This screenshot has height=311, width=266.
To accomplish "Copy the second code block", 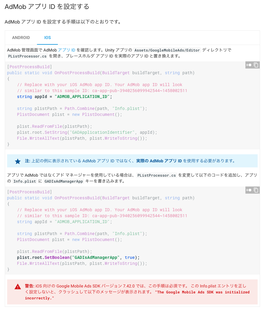I will point(256,190).
